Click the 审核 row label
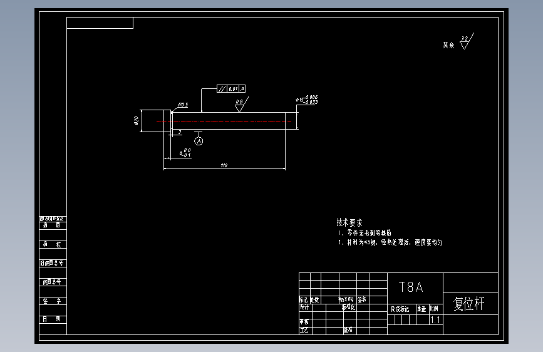The image size is (543, 352). coord(304,322)
